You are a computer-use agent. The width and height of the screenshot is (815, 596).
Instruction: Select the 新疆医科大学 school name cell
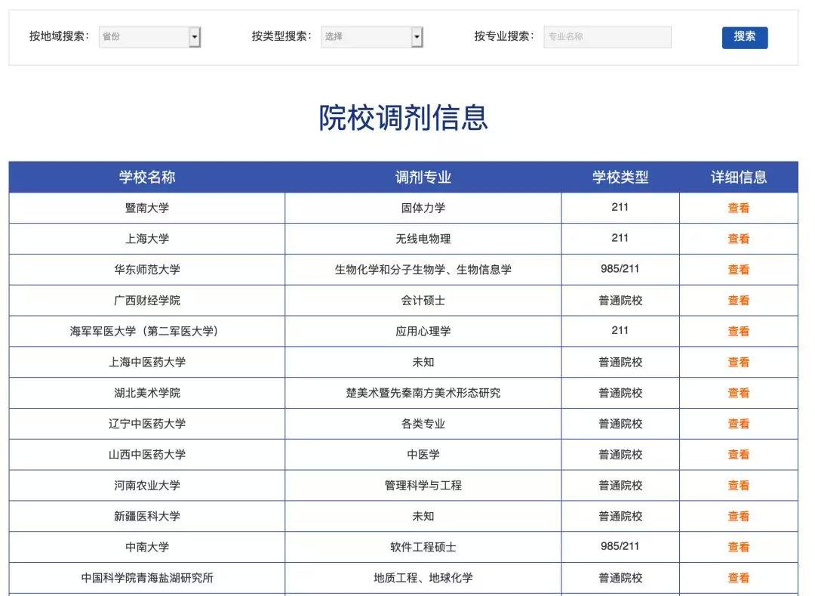147,516
